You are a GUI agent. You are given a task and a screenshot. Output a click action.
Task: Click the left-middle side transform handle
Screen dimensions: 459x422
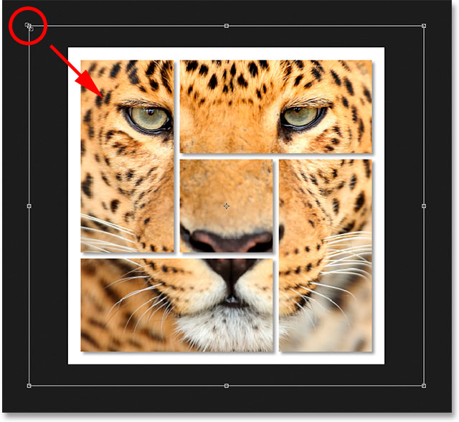tap(29, 206)
